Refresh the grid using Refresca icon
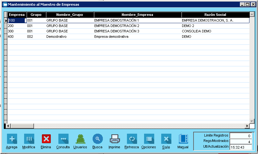 point(132,139)
